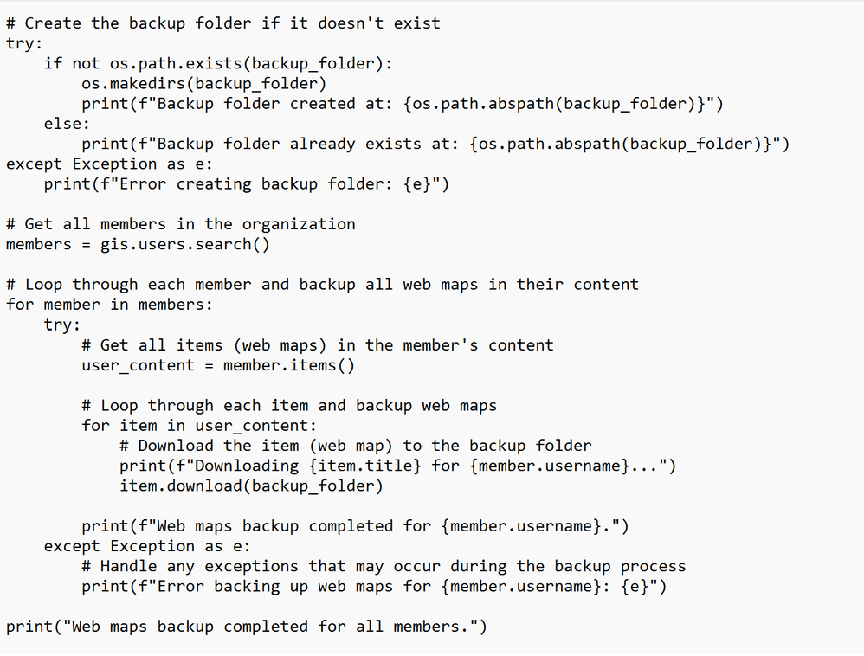This screenshot has width=864, height=656.
Task: Click the "Downloading {item.title}" print line
Action: click(397, 466)
